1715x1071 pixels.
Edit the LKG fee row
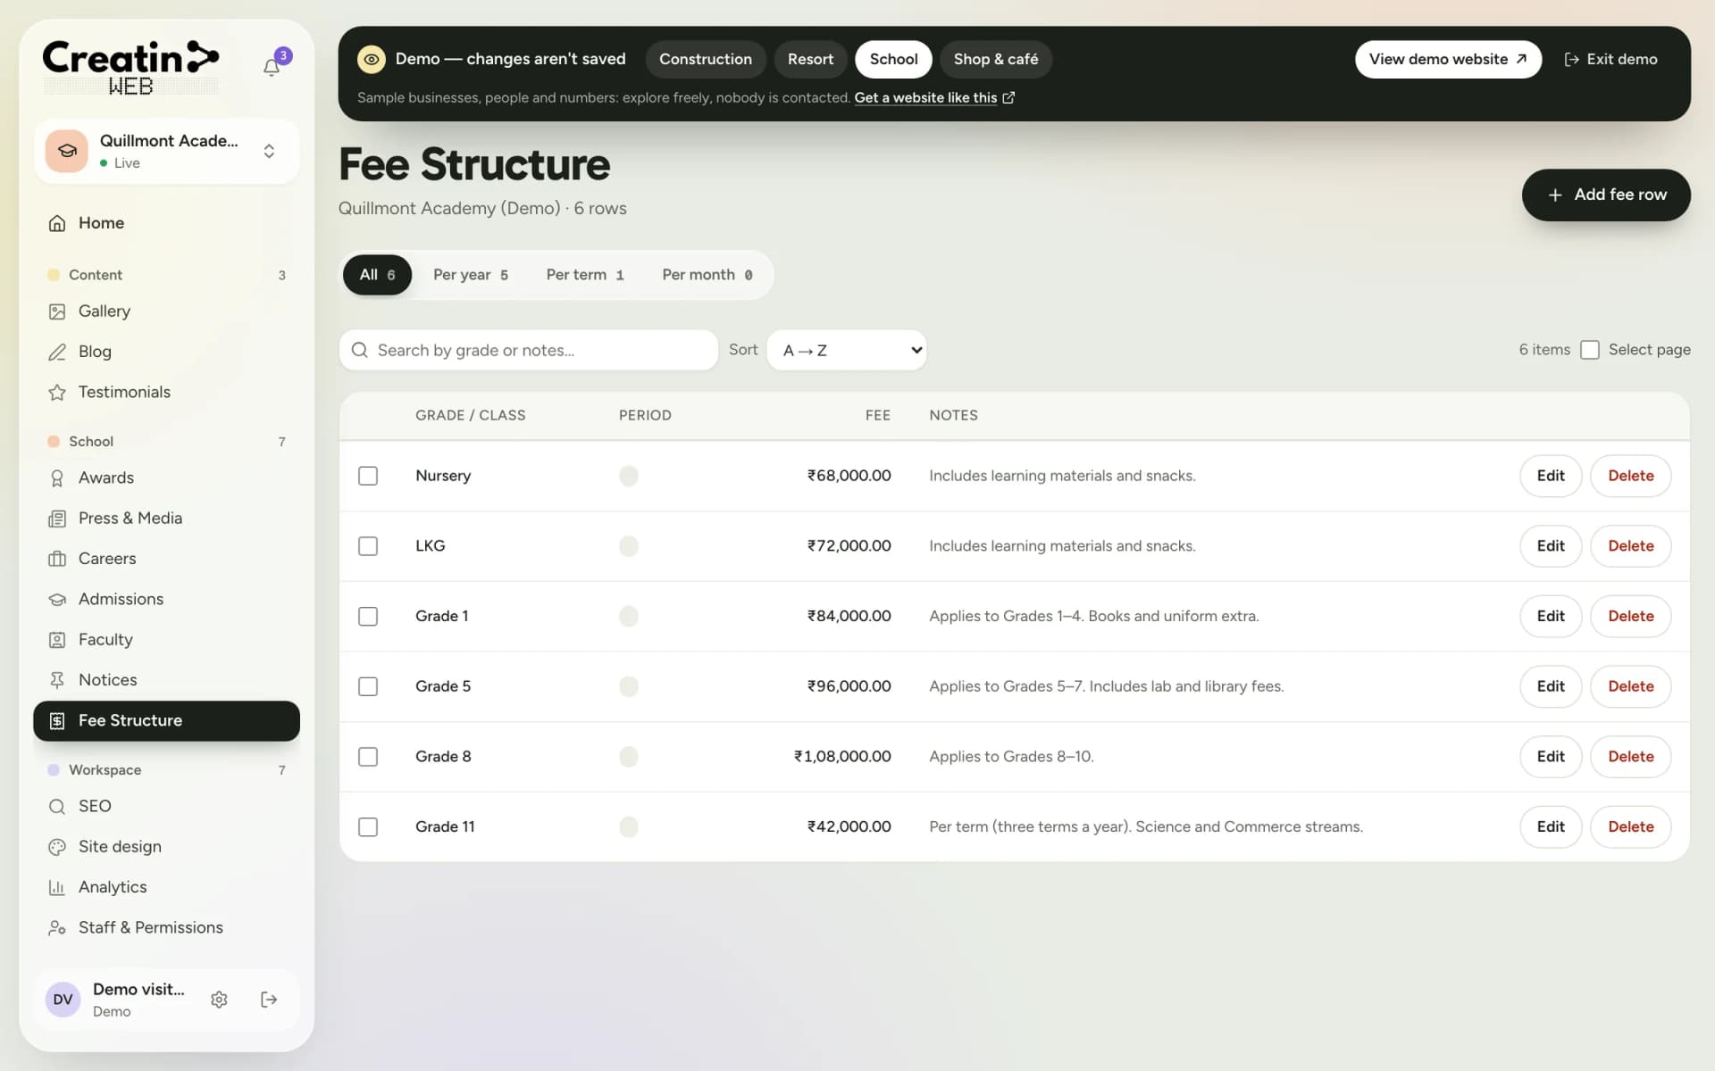point(1551,546)
